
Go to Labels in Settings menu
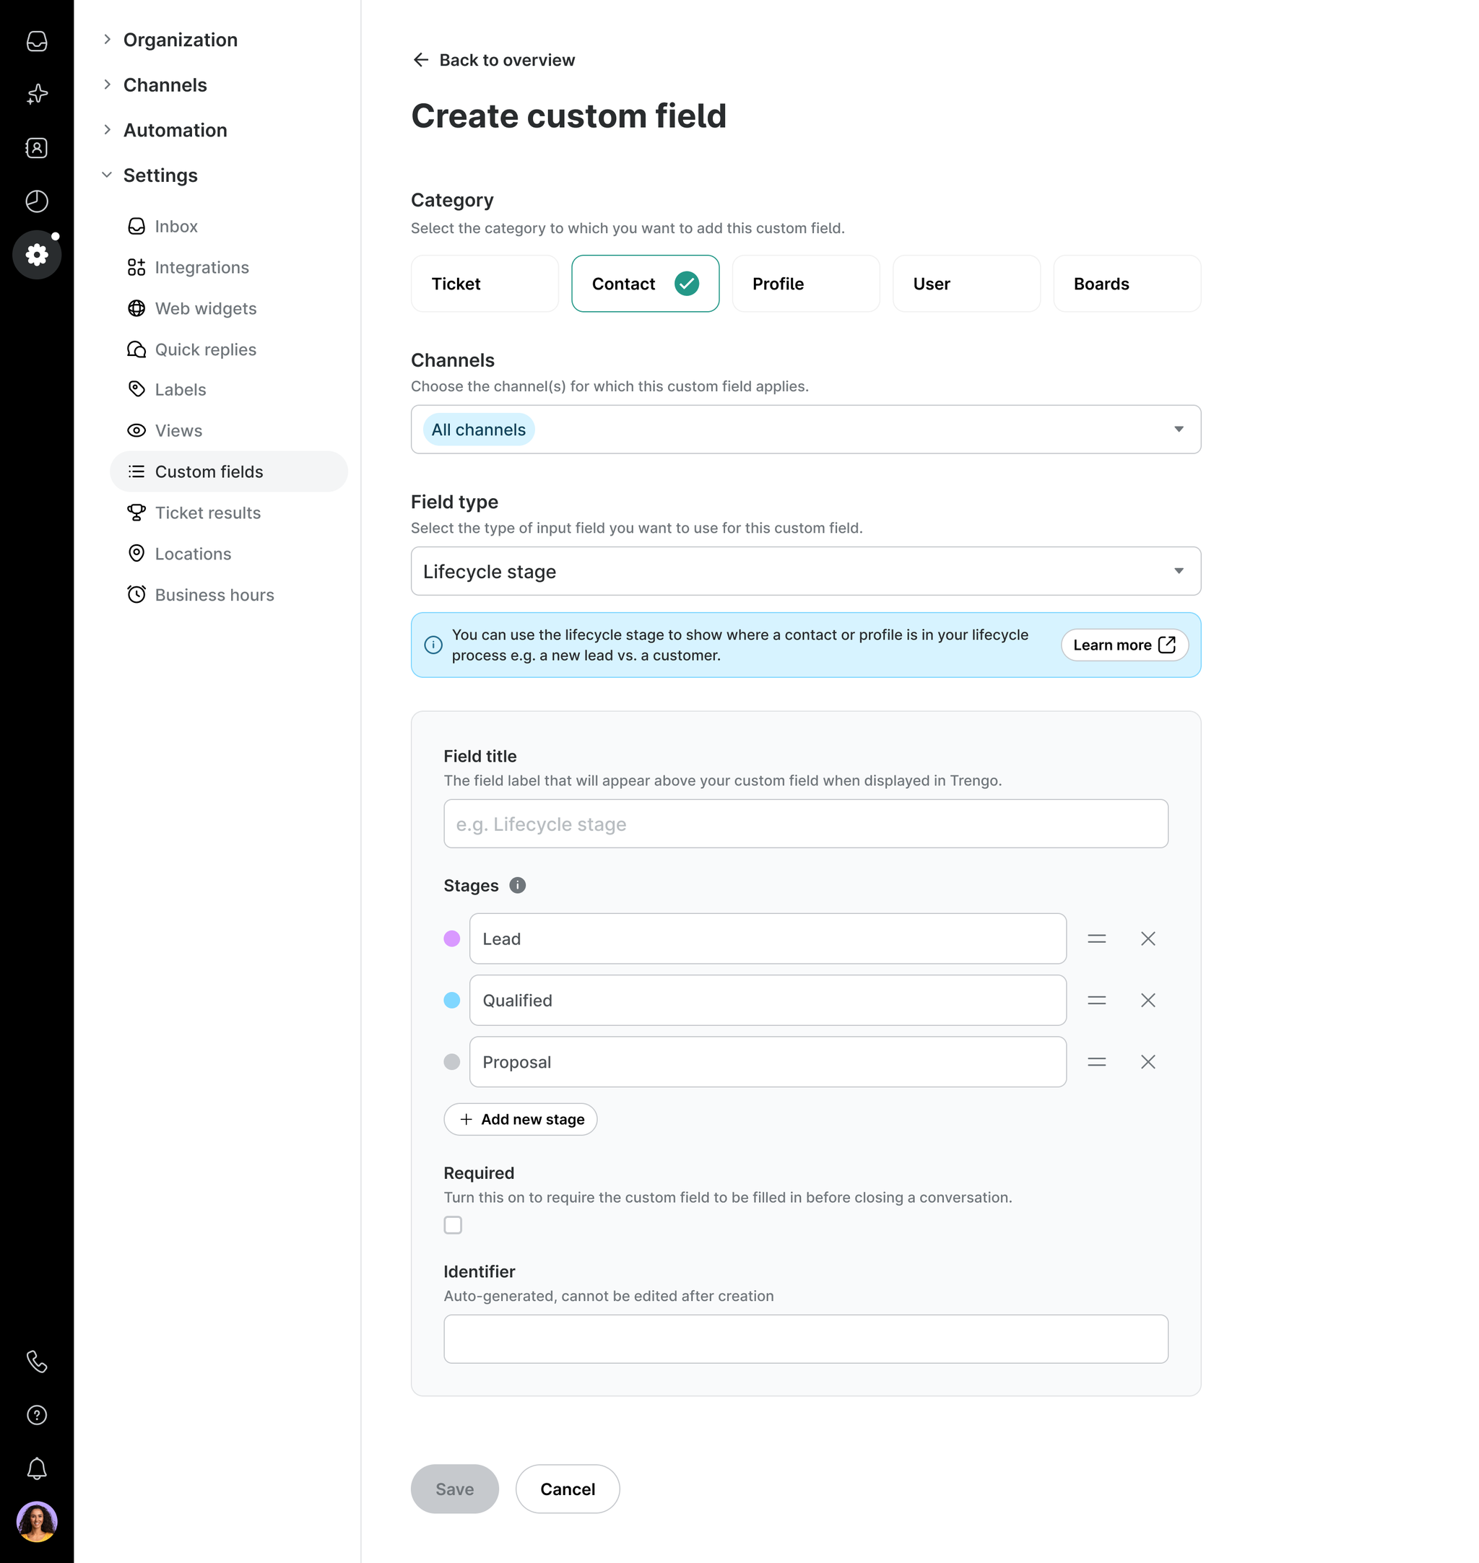pyautogui.click(x=180, y=389)
